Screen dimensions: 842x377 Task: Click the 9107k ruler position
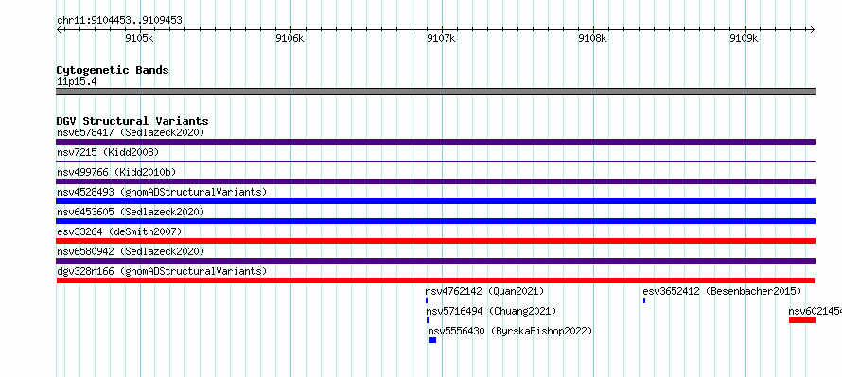point(442,38)
